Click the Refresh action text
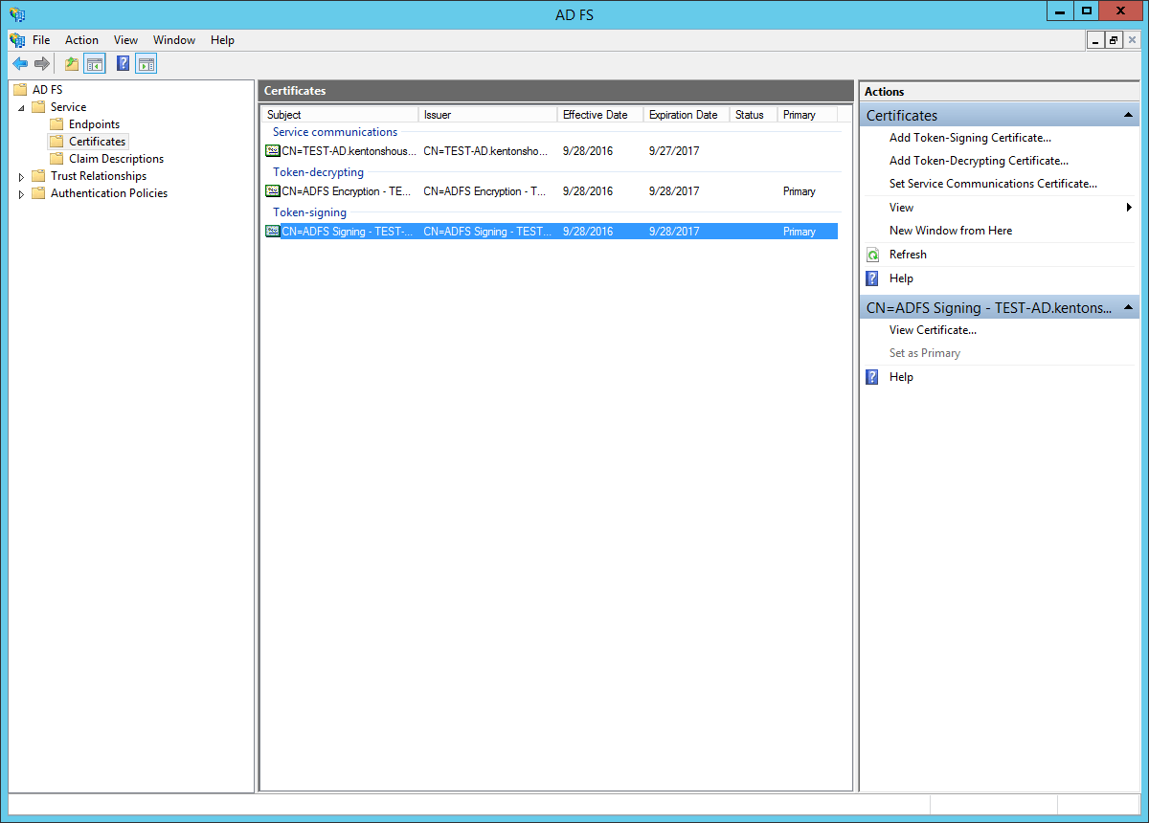The width and height of the screenshot is (1149, 823). (x=908, y=255)
